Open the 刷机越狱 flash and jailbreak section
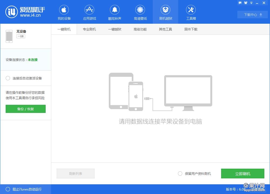The image size is (270, 194). click(x=165, y=12)
